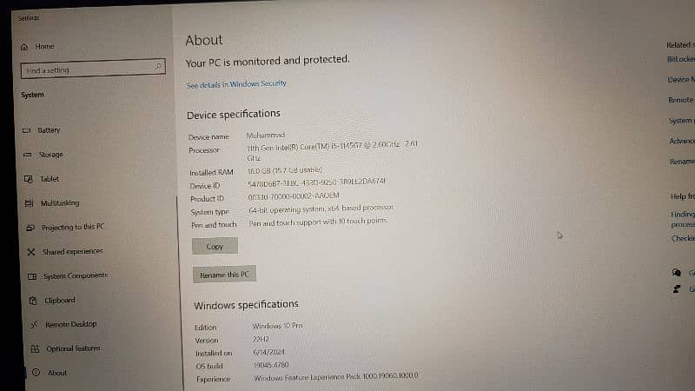695x391 pixels.
Task: Open Battery settings in sidebar
Action: (49, 130)
